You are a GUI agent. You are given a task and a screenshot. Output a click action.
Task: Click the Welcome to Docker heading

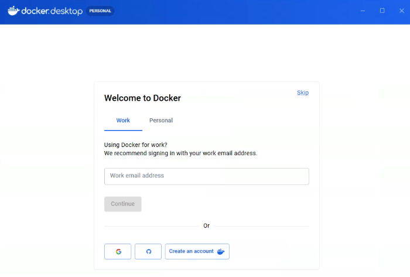pos(142,98)
